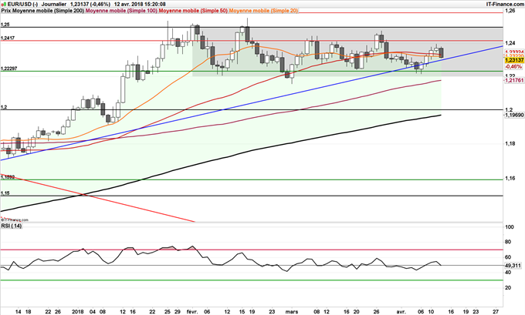
Task: Click the 1,18 price axis label
Action: (510, 144)
